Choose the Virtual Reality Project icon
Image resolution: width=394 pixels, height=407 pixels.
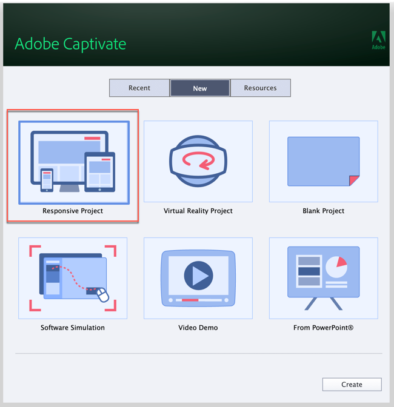(x=198, y=161)
